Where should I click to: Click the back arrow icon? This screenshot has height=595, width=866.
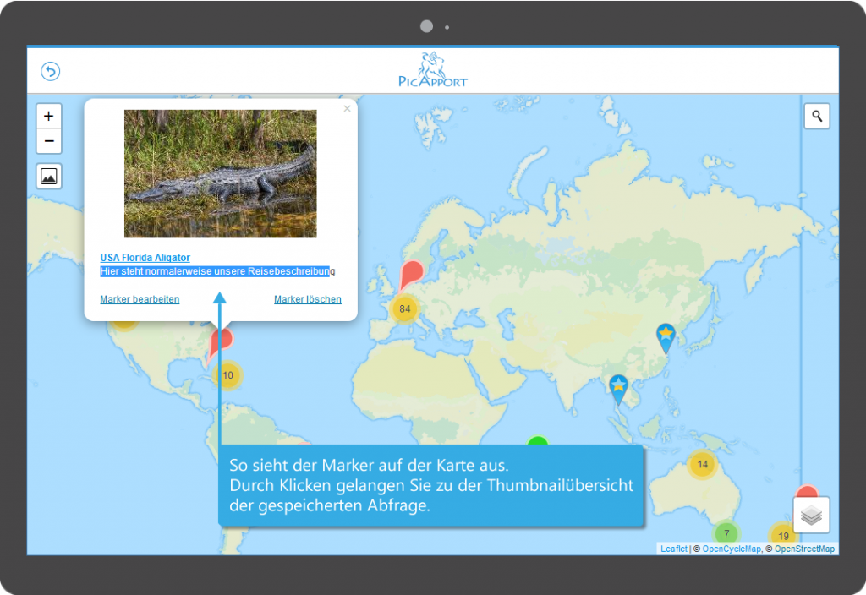[x=50, y=72]
